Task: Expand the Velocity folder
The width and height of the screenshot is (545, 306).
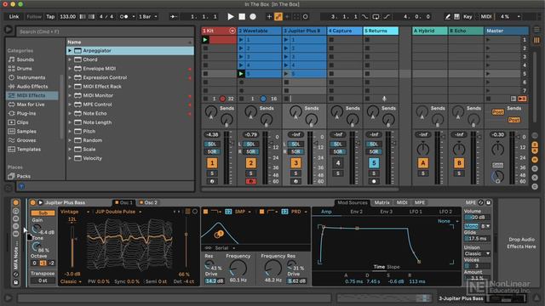Action: coord(70,158)
